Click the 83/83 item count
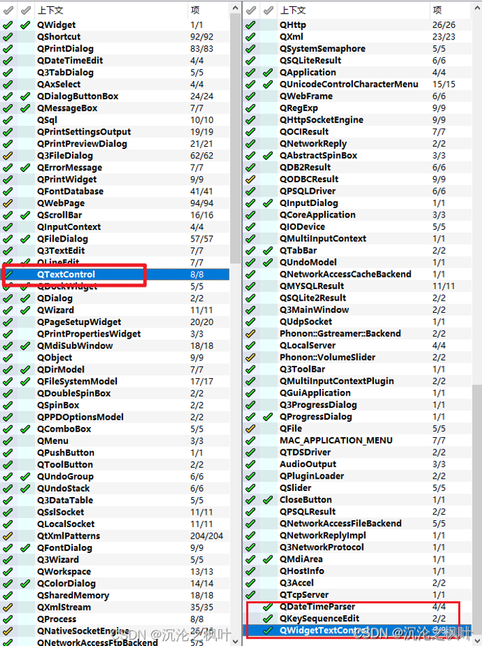Viewport: 482px width, 646px height. tap(201, 48)
